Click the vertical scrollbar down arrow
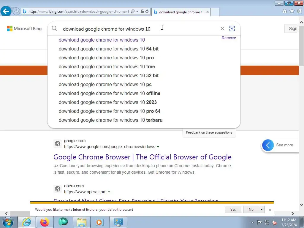 (x=301, y=205)
